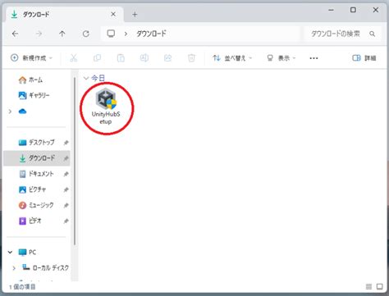
Task: Select the OneDrive cloud icon
Action: pyautogui.click(x=22, y=112)
